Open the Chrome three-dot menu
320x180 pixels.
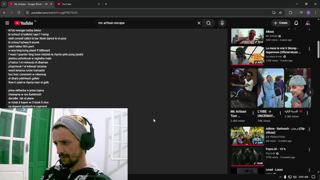click(315, 12)
